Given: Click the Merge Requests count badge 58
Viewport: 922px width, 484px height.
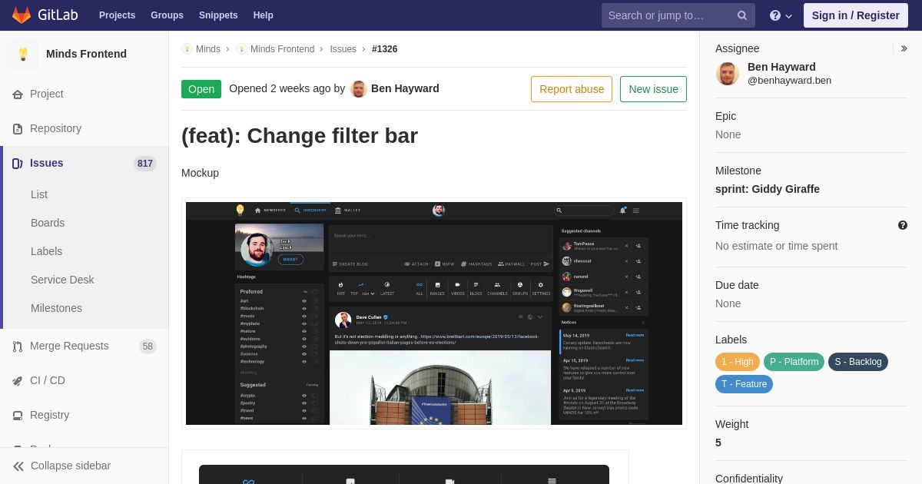Looking at the screenshot, I should point(148,346).
